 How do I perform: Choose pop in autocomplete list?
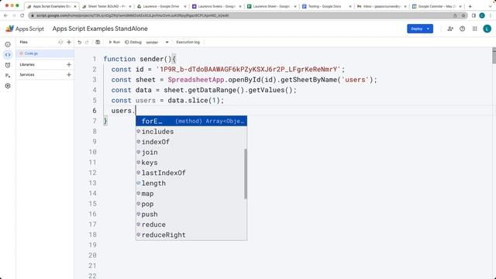tap(191, 204)
